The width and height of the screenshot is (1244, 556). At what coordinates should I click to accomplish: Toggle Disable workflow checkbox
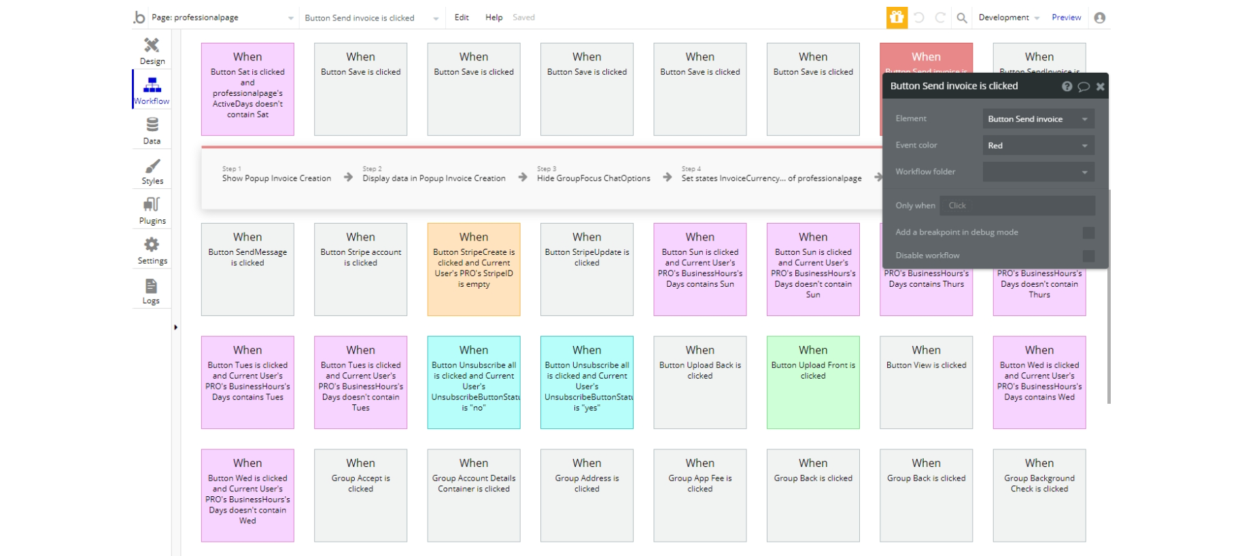[x=1088, y=256]
